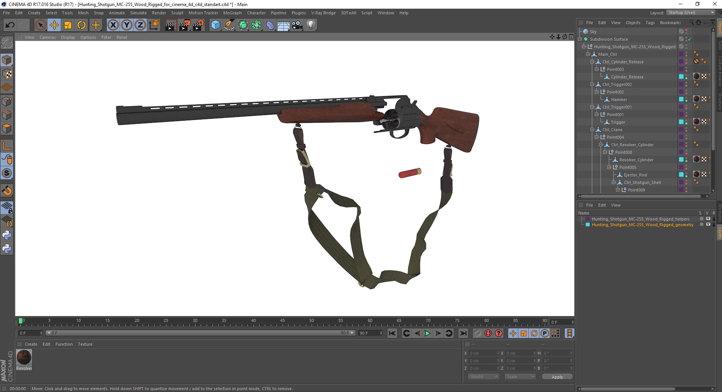The height and width of the screenshot is (392, 722).
Task: Open Layer Manager Edit menu
Action: [x=602, y=205]
